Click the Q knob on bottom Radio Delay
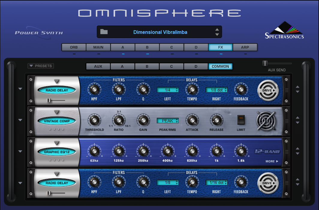Image resolution: width=319 pixels, height=210 pixels. [143, 182]
